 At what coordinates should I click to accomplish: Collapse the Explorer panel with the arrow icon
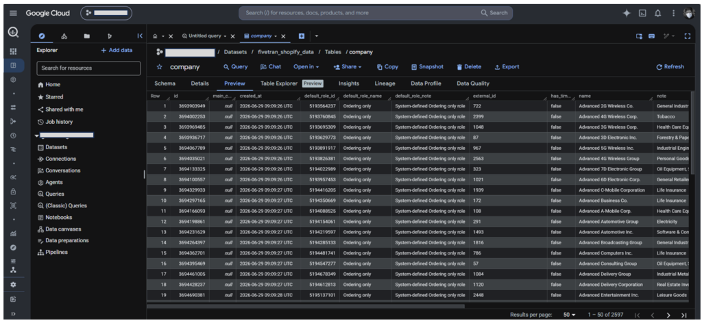point(140,36)
